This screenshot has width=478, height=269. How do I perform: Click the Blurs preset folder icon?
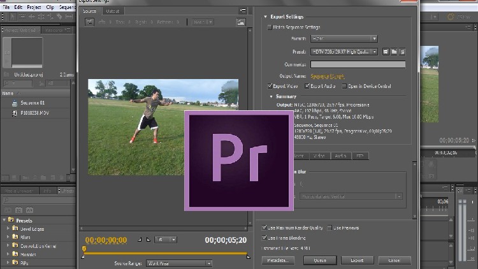click(x=15, y=236)
